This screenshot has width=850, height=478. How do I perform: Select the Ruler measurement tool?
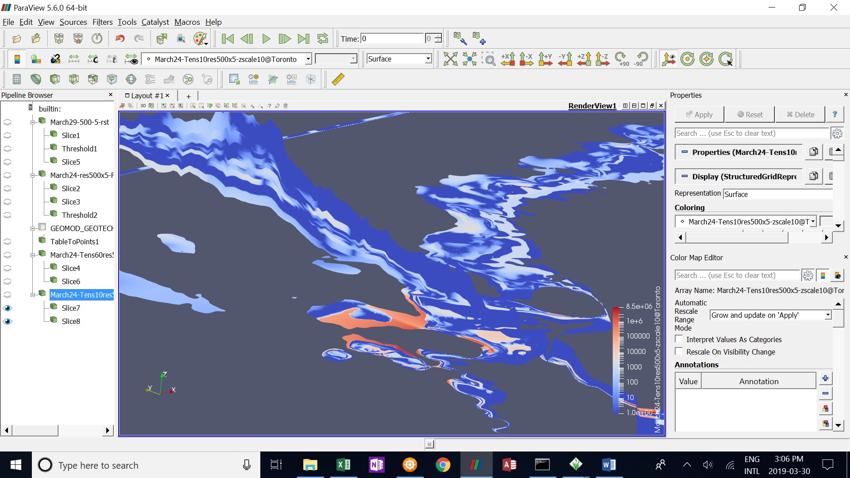tap(338, 79)
